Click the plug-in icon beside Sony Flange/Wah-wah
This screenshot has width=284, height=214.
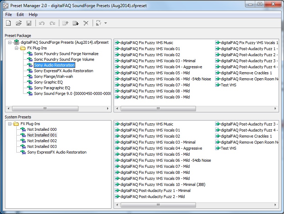tap(30, 76)
